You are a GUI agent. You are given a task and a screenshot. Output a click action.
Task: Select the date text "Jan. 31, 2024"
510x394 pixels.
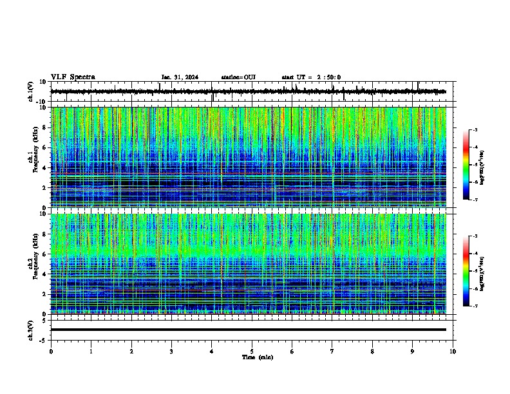tap(180, 77)
